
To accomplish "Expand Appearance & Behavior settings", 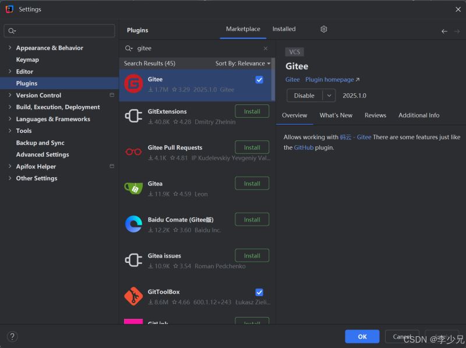I will point(10,48).
